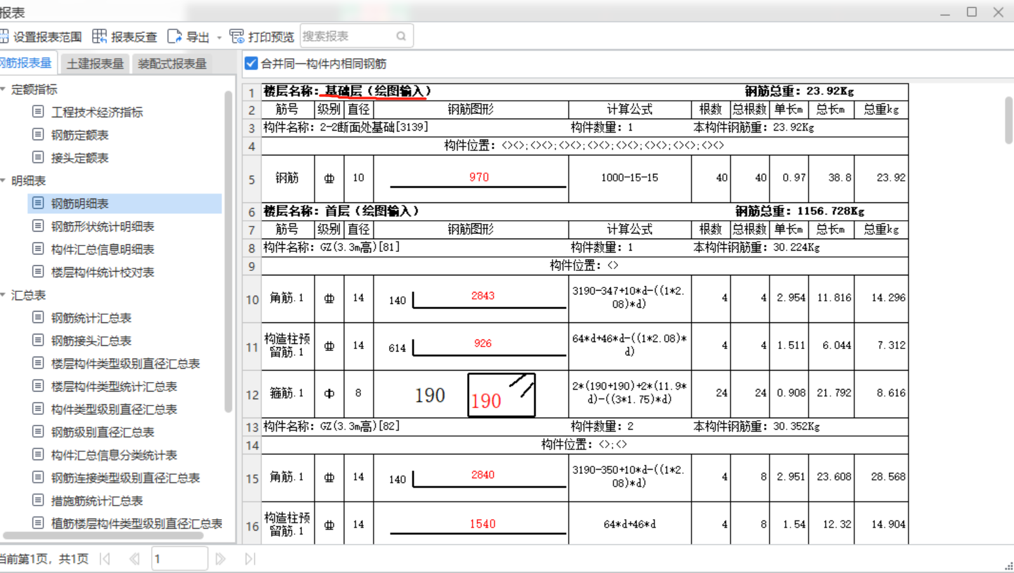Viewport: 1014px width, 573px height.
Task: Go to the next page button
Action: click(220, 558)
